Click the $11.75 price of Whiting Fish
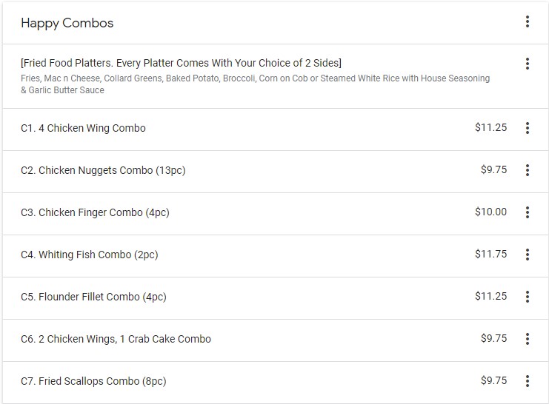 (490, 254)
